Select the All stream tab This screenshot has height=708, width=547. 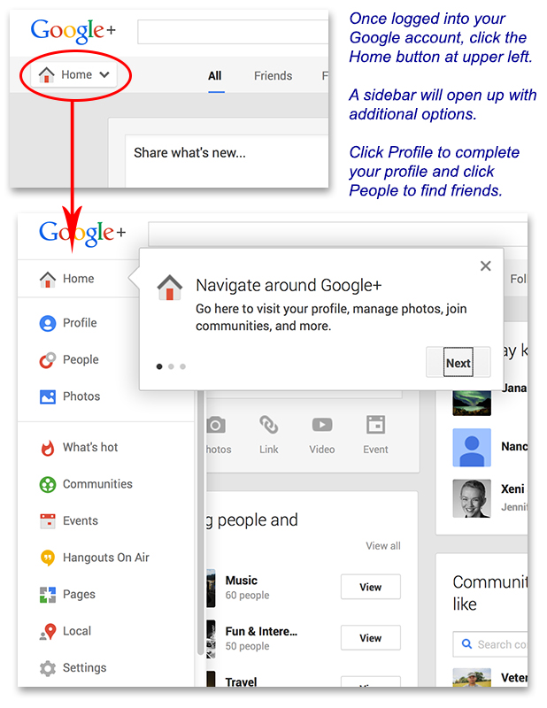point(215,76)
